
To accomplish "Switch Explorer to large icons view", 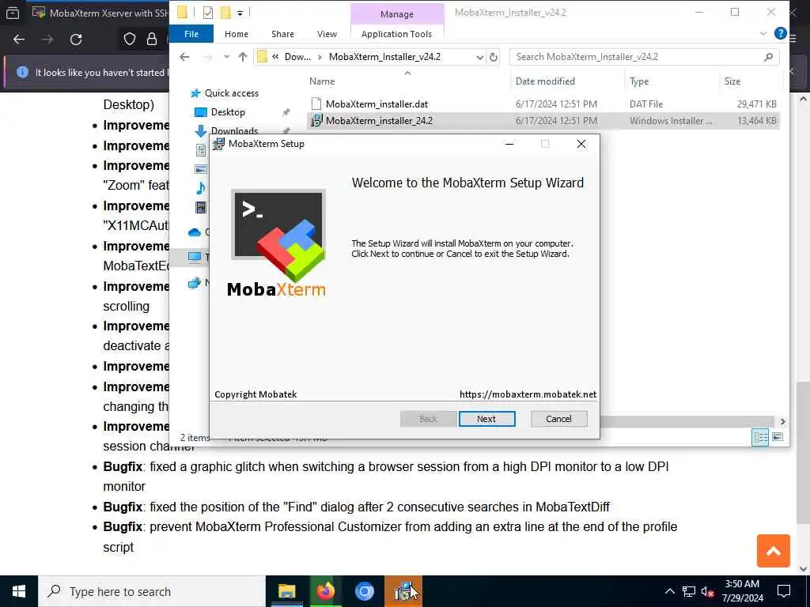I will [x=778, y=437].
